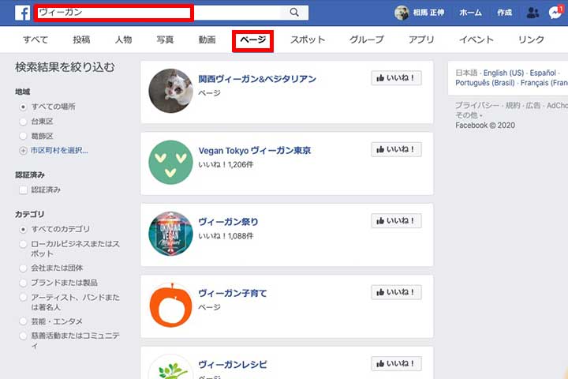The height and width of the screenshot is (379, 568).
Task: Switch to the 投稿 tab
Action: (81, 39)
